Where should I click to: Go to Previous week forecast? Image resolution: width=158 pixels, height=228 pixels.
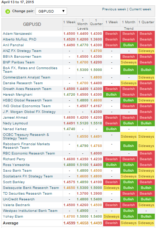tap(114, 9)
